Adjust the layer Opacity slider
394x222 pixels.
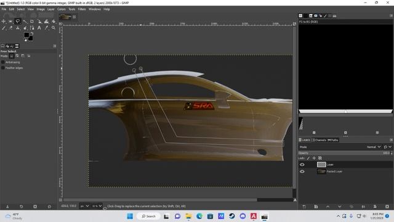(x=344, y=153)
